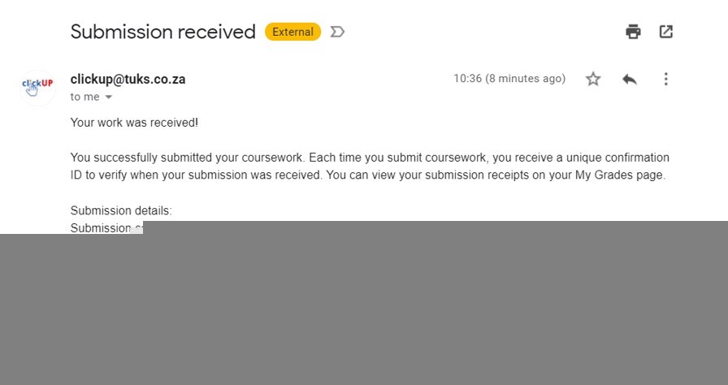
Task: Click the "to me" recipient text
Action: [x=84, y=97]
